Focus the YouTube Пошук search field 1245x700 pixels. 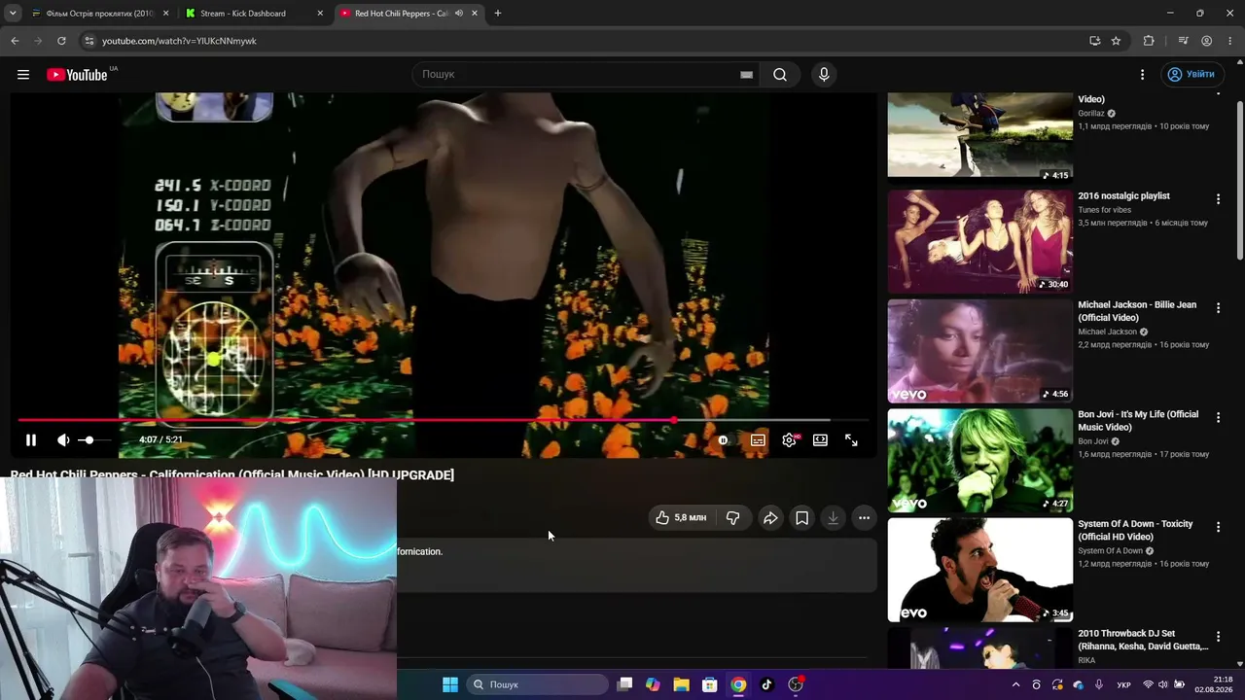click(x=579, y=75)
